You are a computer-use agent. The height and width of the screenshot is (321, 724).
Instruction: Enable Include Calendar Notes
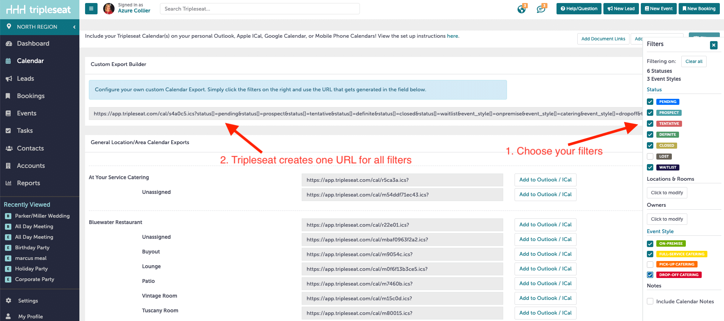[650, 301]
